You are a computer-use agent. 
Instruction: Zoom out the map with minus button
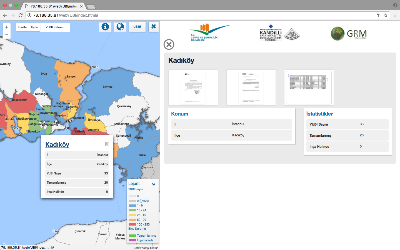(7, 35)
